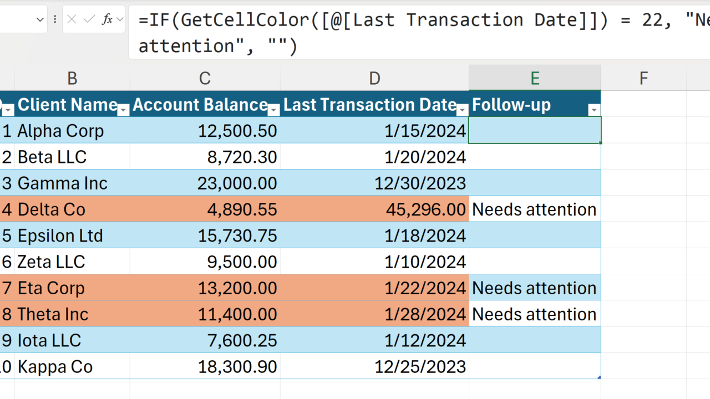Click the formula bar three-dot resize handle
Screen dimensions: 710x399
click(x=55, y=19)
